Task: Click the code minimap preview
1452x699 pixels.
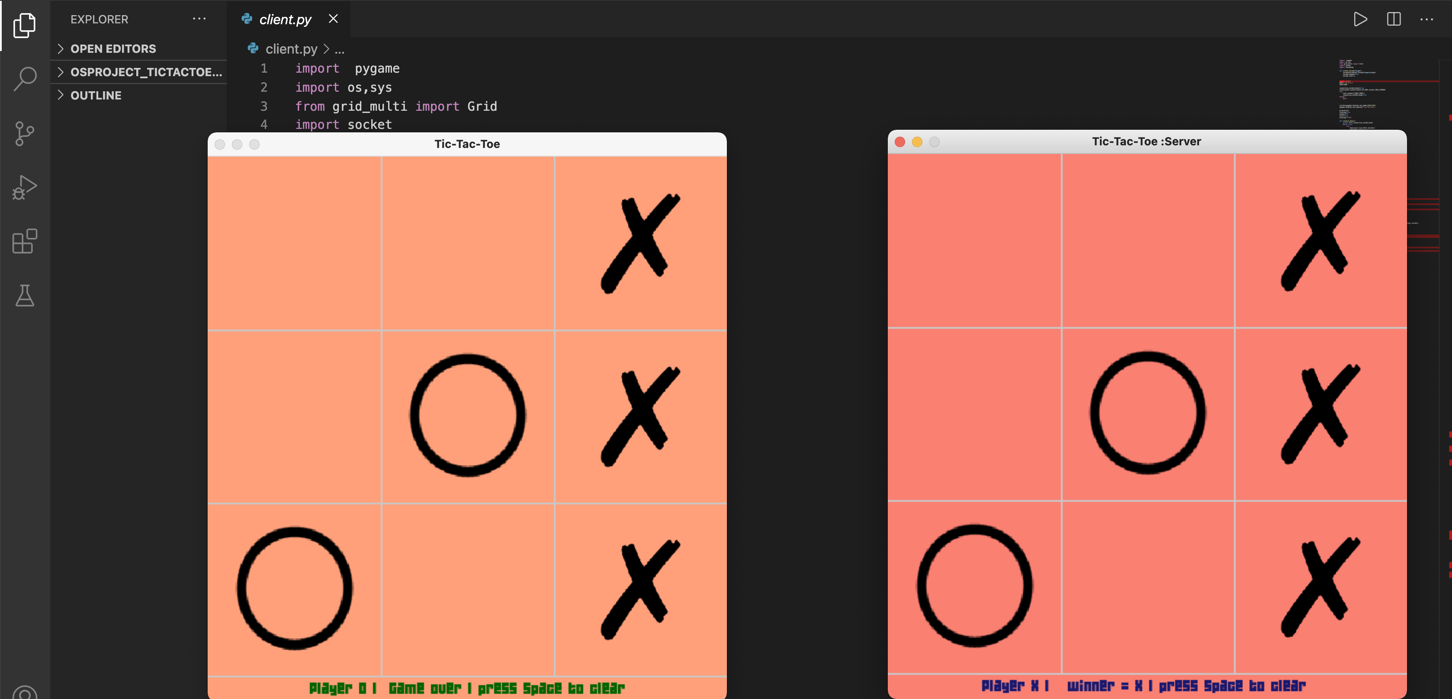Action: [1359, 93]
